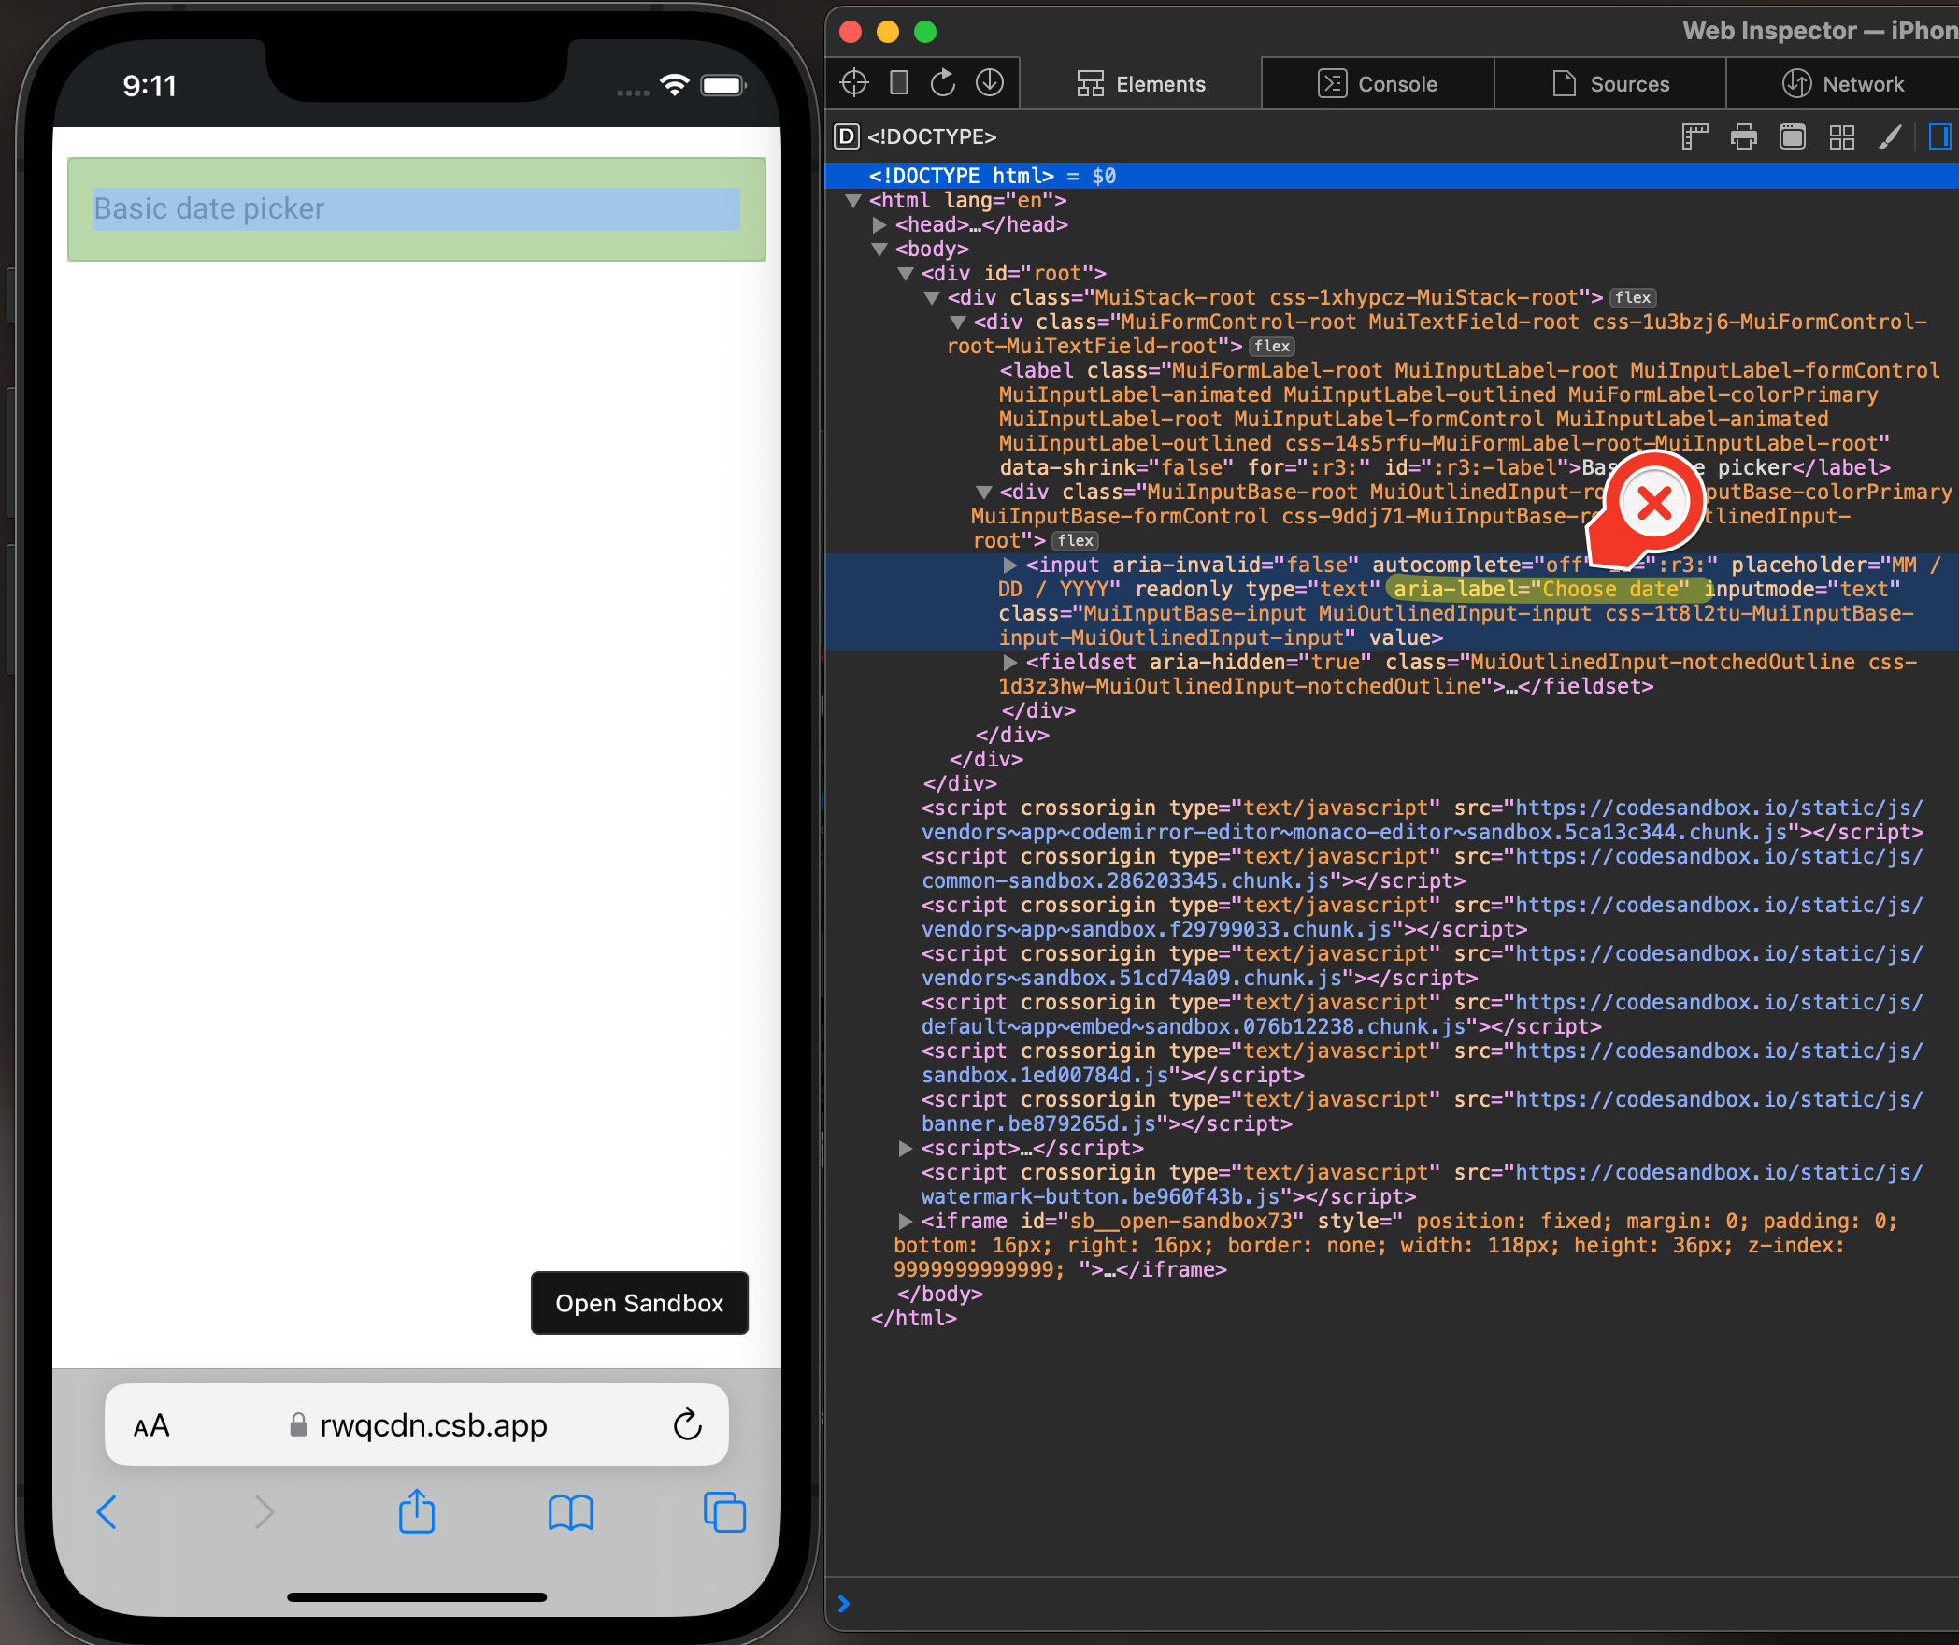Reload the page from the Web Inspector
Screen dimensions: 1959x1645
pos(942,82)
